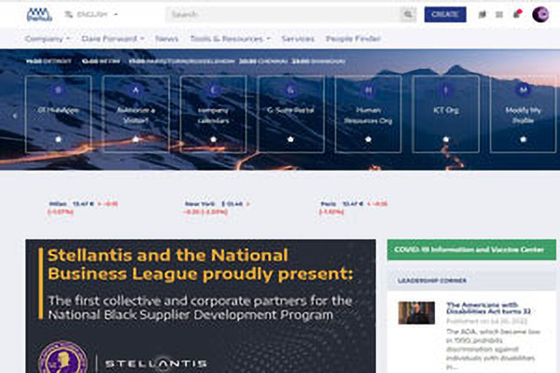The image size is (560, 373).
Task: Toggle favorite star on ICT Org card
Action: (446, 139)
